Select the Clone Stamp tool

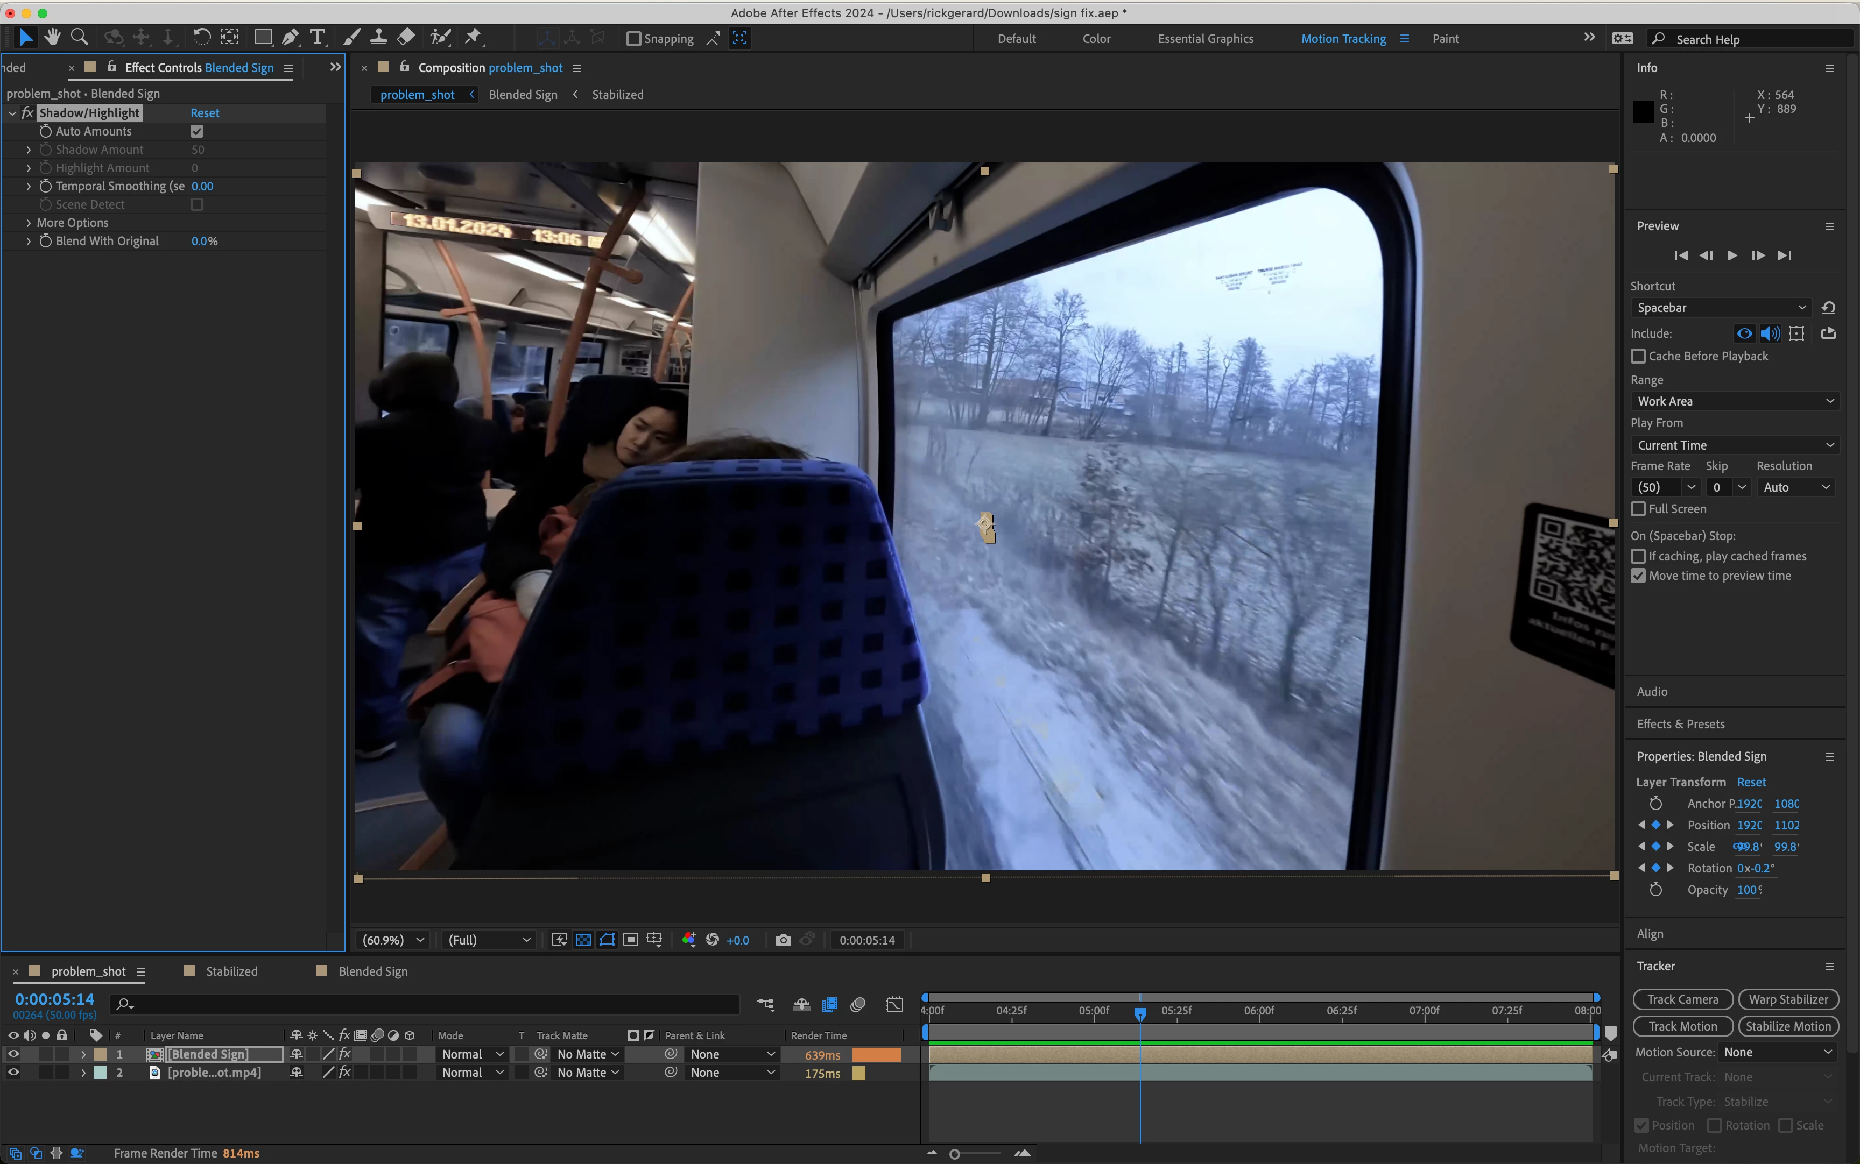click(378, 37)
